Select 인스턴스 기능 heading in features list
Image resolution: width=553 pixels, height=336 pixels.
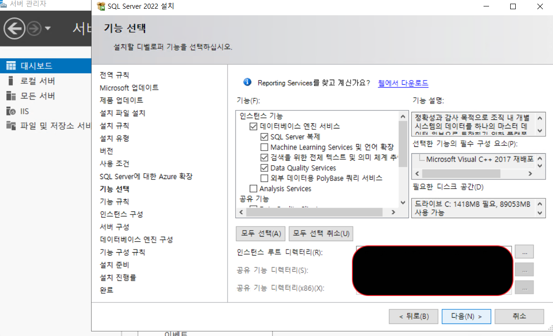coord(261,116)
